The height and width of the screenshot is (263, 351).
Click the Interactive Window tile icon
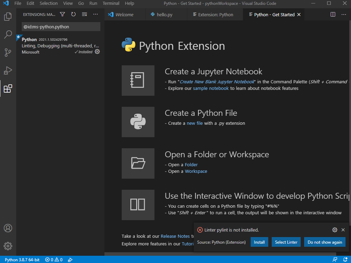pyautogui.click(x=138, y=205)
